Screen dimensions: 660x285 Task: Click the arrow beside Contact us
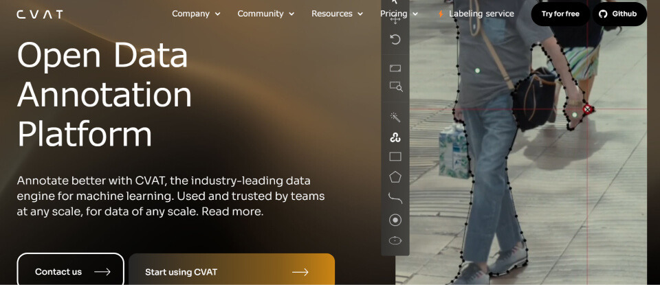pos(102,272)
